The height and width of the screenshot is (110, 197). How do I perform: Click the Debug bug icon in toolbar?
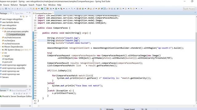[x=51, y=9]
